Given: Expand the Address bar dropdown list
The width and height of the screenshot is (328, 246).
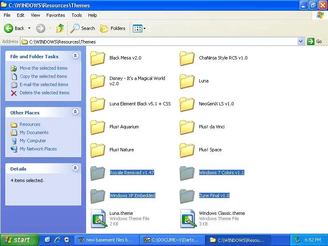Looking at the screenshot, I should (301, 41).
